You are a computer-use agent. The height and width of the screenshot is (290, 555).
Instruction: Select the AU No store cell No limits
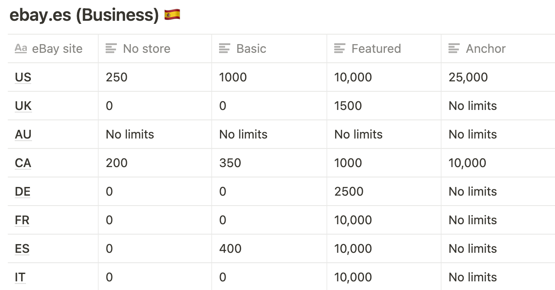tap(155, 134)
